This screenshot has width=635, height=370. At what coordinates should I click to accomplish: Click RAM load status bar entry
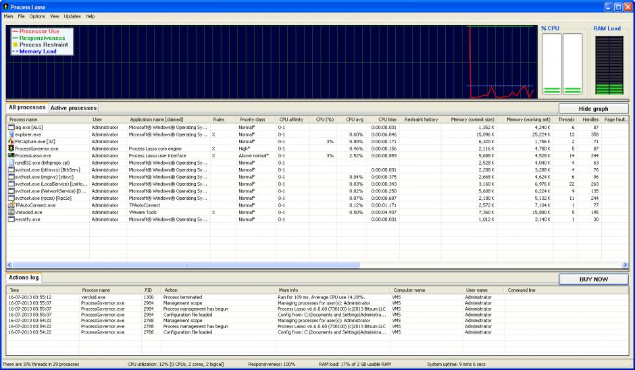355,364
